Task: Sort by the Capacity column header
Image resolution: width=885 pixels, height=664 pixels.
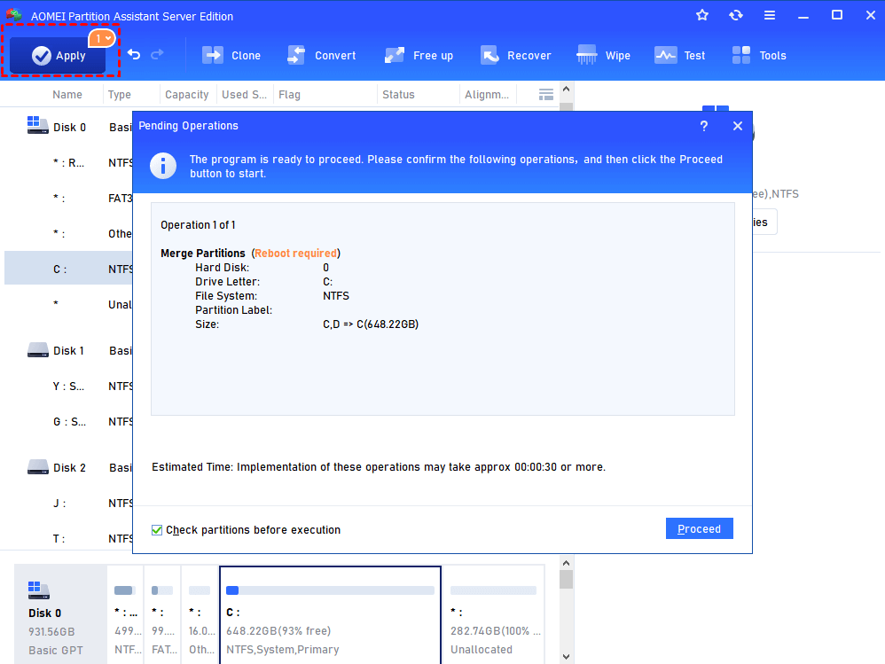Action: [187, 95]
